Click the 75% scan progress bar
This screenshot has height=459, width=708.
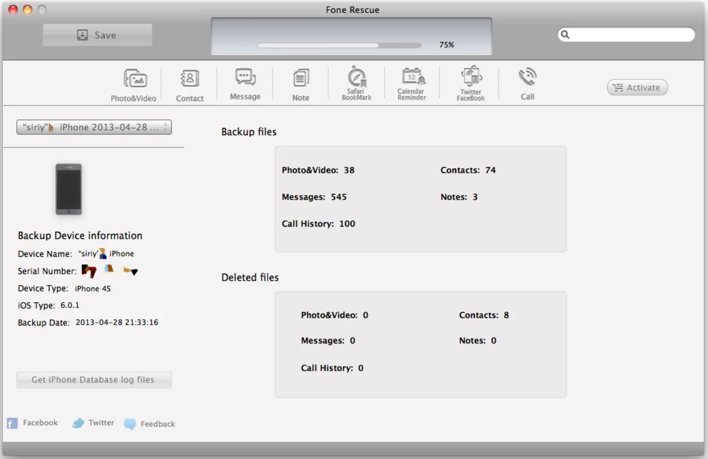point(339,45)
